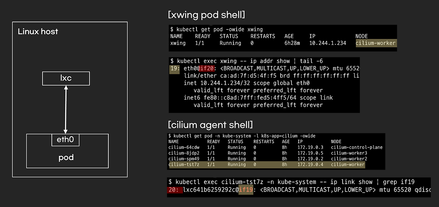Click the IP 172.19.0.2
The height and width of the screenshot is (207, 439).
pos(310,159)
